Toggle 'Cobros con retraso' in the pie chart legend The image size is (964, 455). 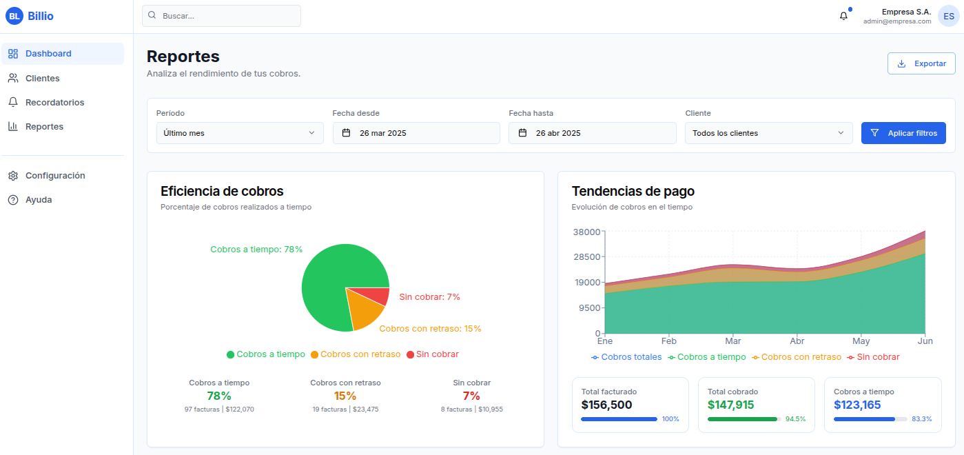point(356,354)
